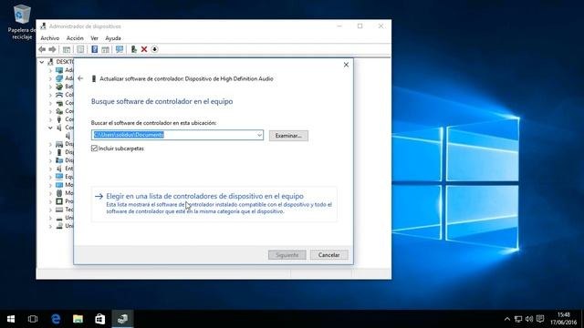Click the network tray icon
Viewport: 584px width, 328px height.
click(518, 319)
